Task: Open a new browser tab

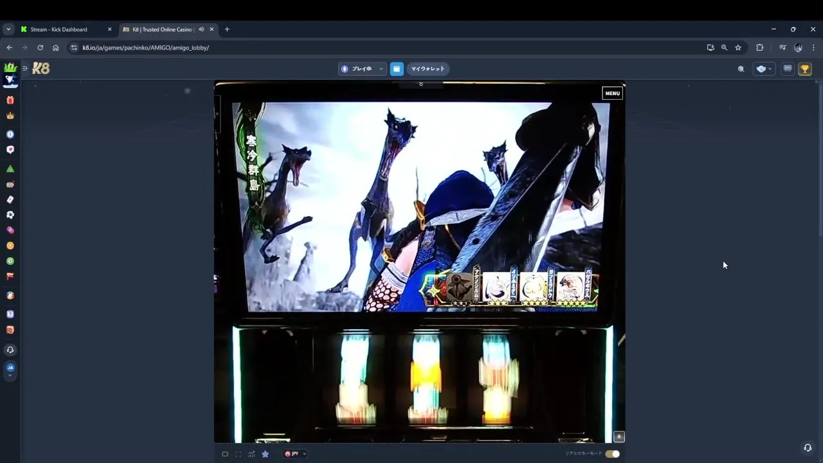Action: 227,29
